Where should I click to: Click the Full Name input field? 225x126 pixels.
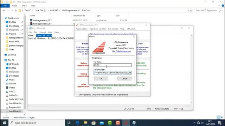click(112, 65)
